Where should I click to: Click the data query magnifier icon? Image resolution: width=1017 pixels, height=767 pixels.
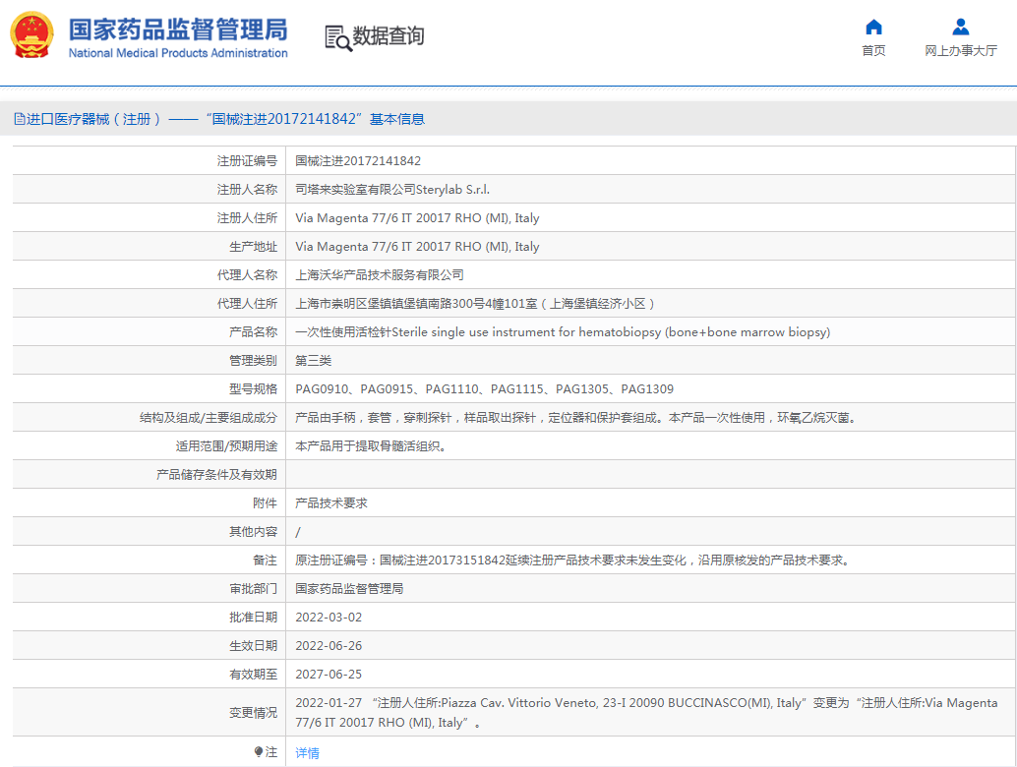(x=337, y=37)
